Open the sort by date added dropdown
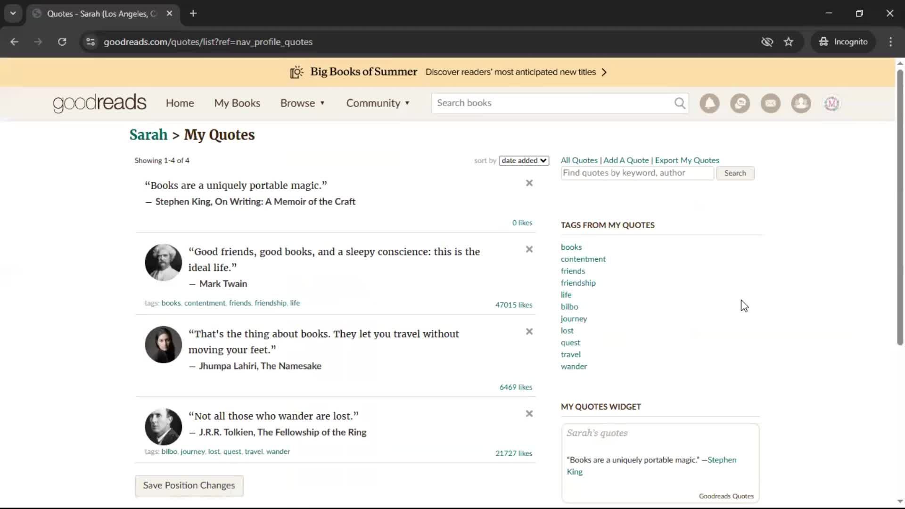The image size is (905, 509). coord(524,160)
